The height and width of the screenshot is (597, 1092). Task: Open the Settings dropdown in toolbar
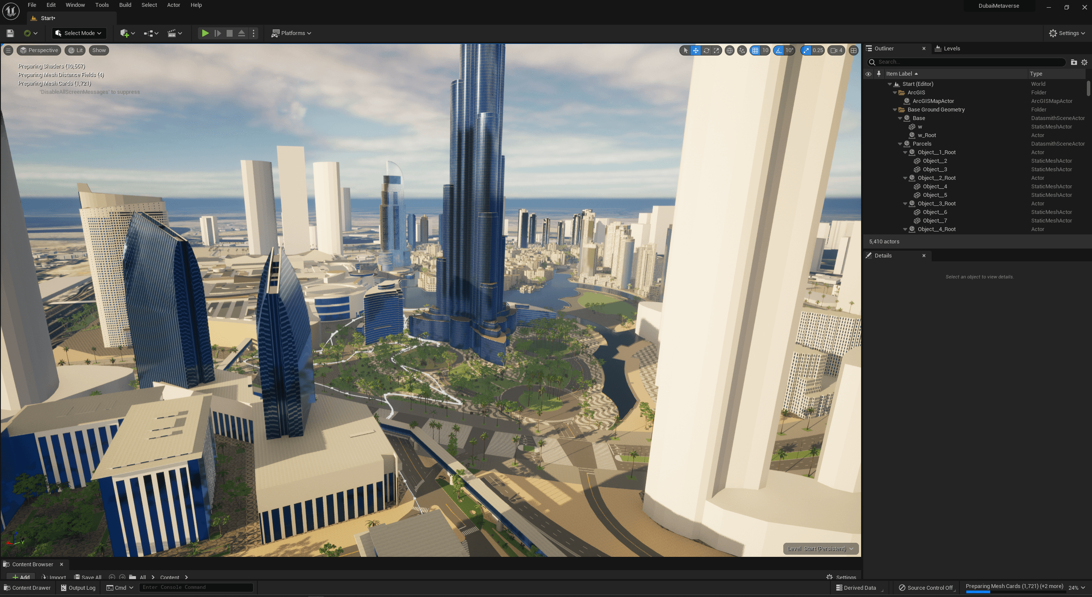coord(1067,33)
